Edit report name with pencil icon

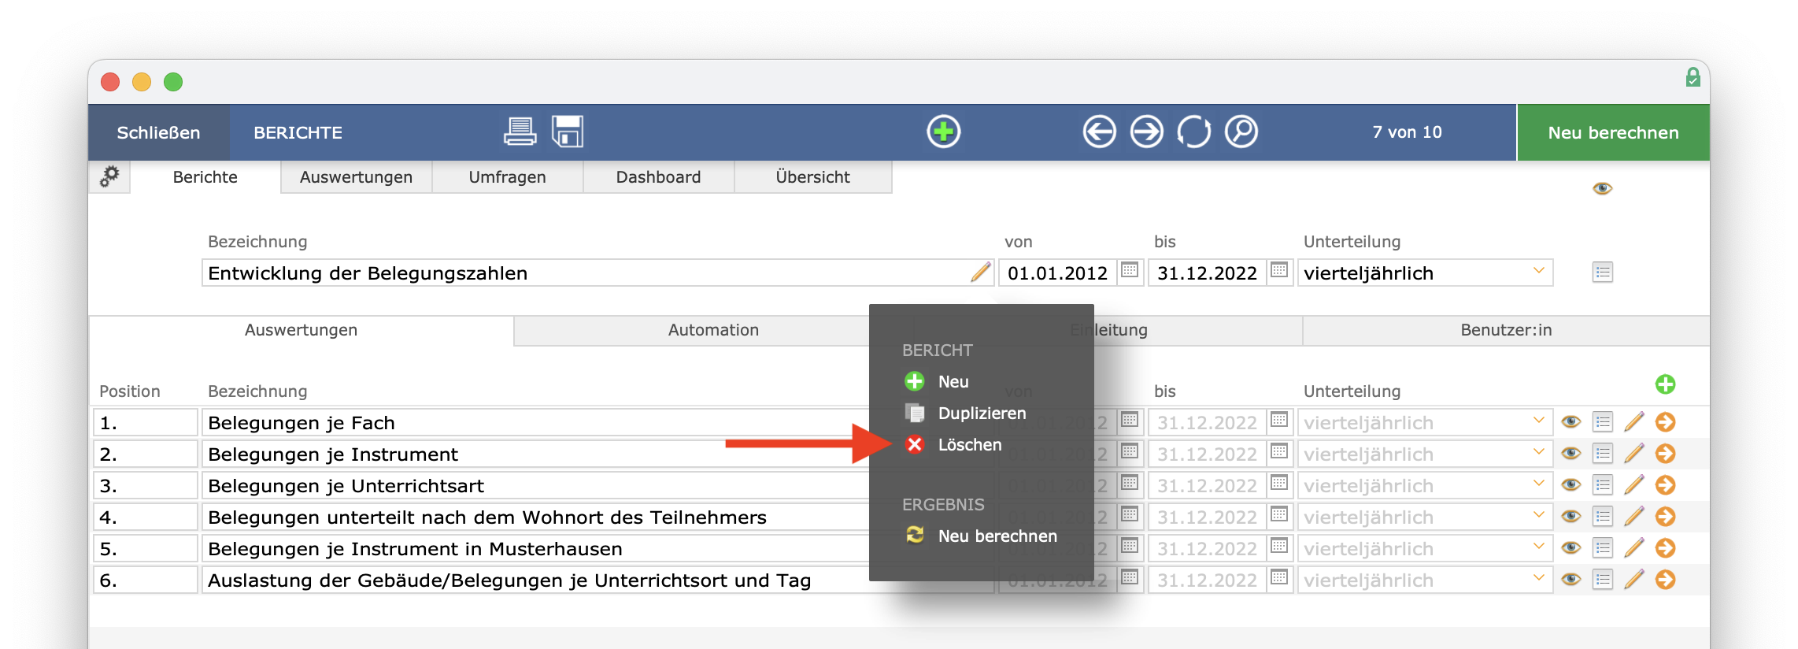(x=980, y=273)
